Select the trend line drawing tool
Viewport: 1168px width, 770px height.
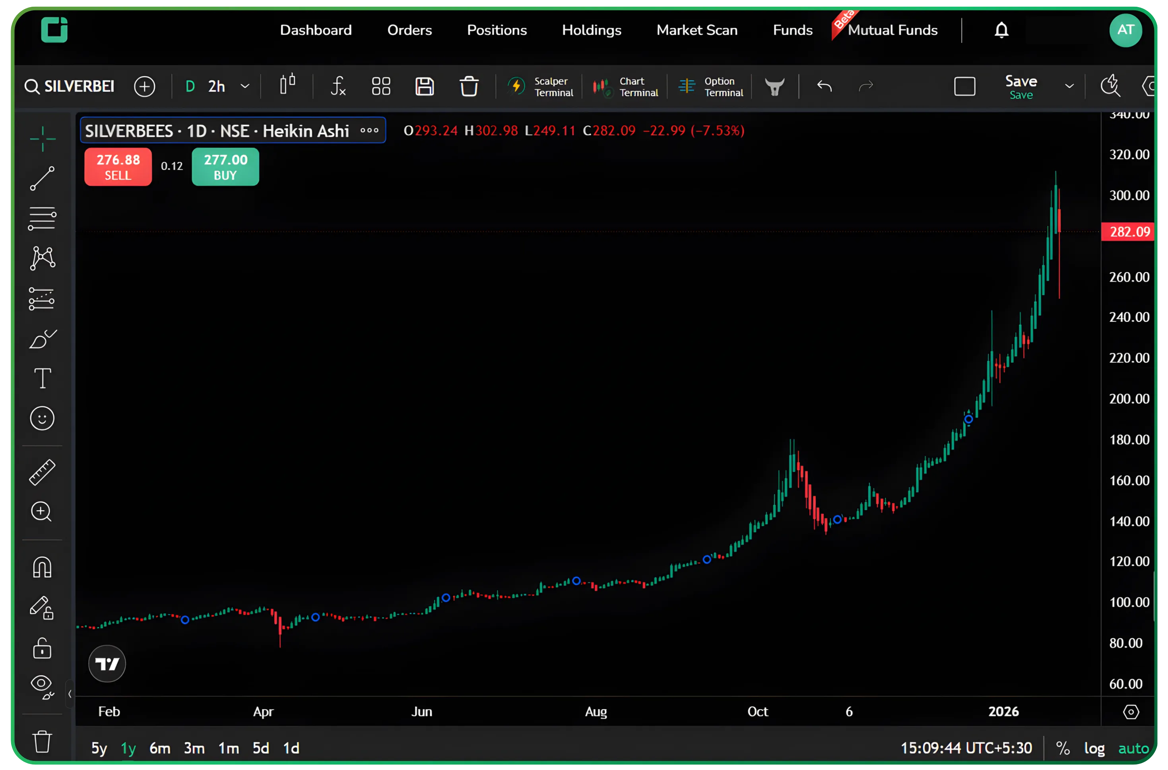click(42, 178)
